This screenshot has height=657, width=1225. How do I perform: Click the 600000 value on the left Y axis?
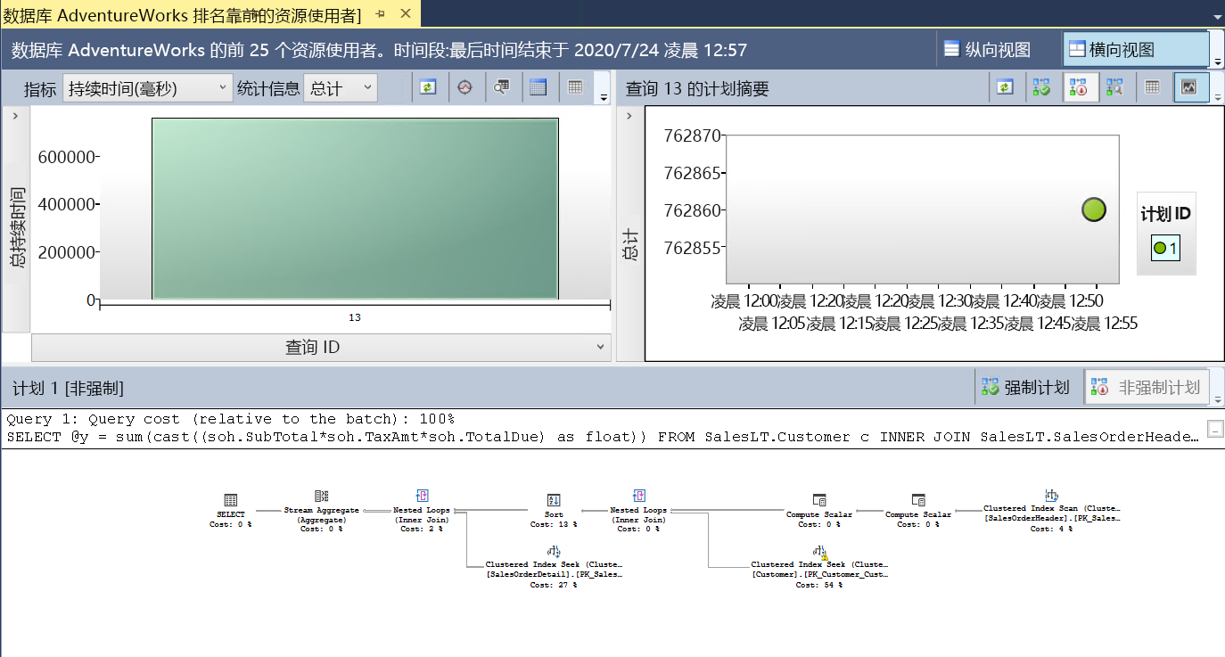[66, 157]
